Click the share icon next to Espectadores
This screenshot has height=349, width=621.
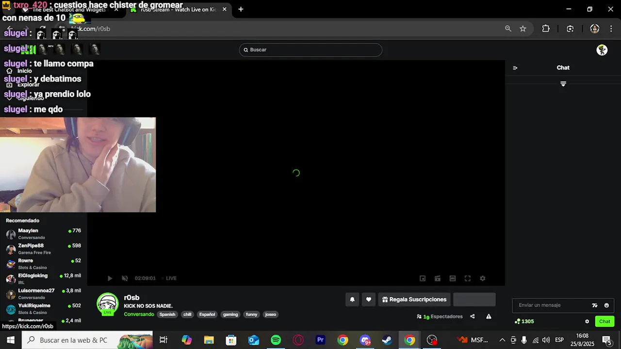pos(473,317)
